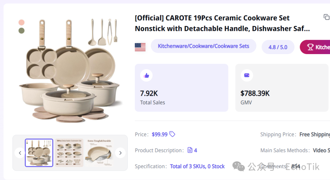
Task: Click the $99.99 price link
Action: (159, 134)
